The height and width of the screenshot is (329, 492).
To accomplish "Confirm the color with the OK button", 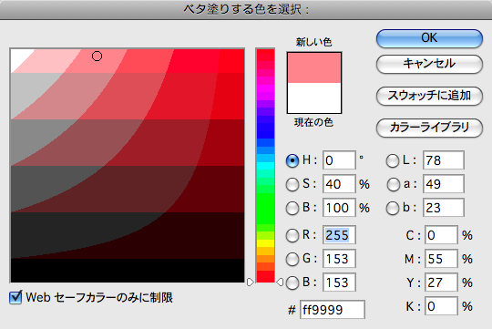I will click(x=429, y=38).
